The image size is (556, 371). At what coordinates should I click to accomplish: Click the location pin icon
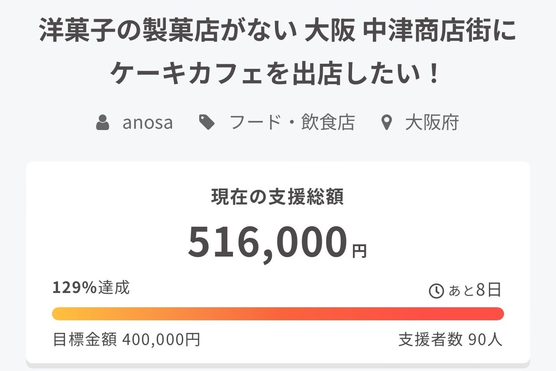pyautogui.click(x=386, y=123)
